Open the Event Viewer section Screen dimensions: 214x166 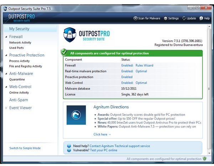pyautogui.click(x=20, y=108)
